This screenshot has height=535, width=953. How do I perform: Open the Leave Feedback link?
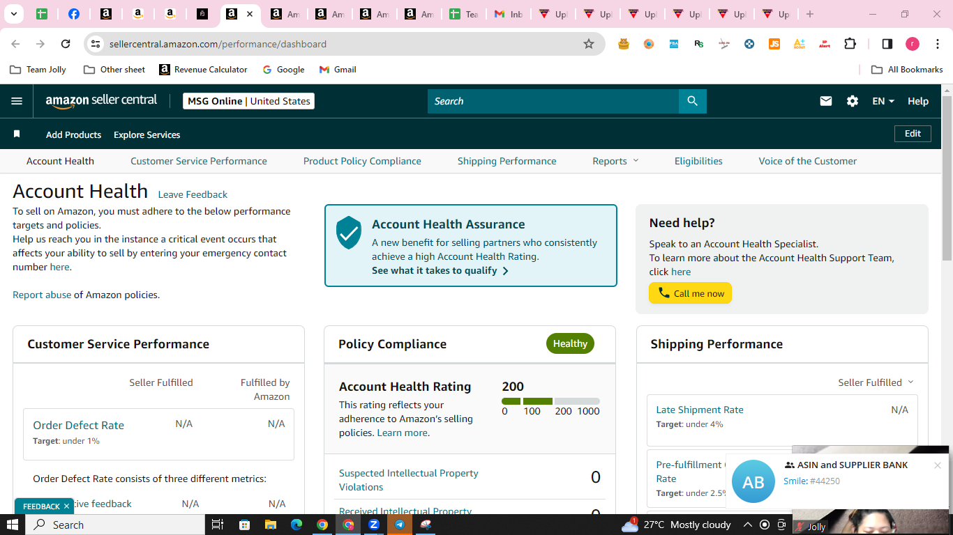(193, 194)
